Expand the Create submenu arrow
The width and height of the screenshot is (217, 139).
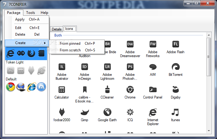45,43
